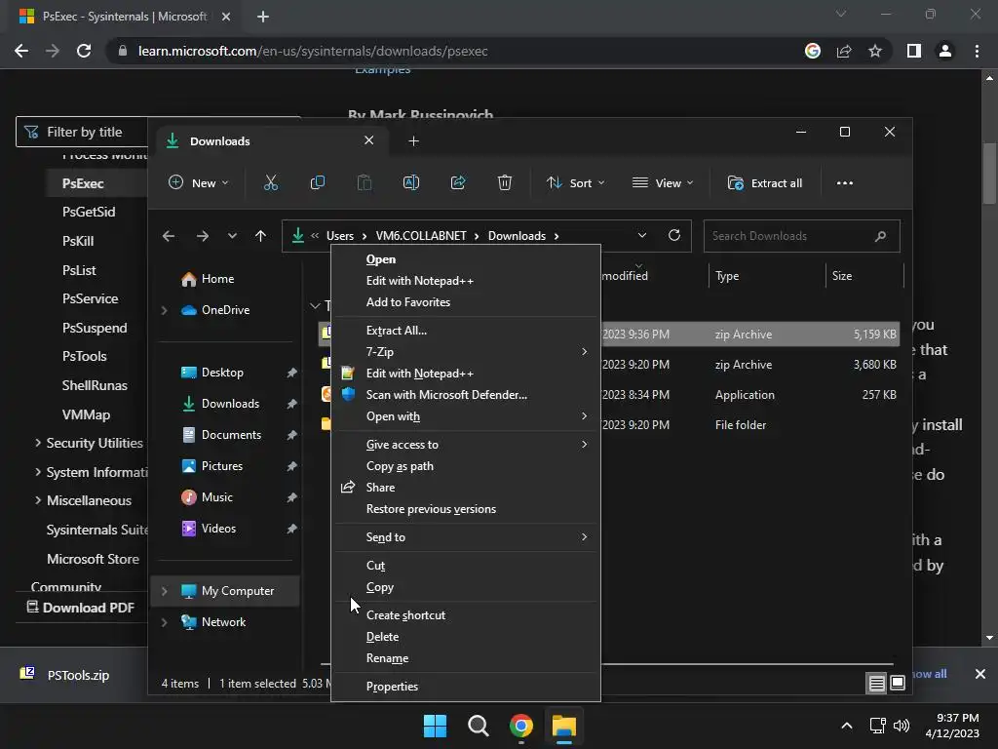Go up one folder level in Explorer

point(260,236)
